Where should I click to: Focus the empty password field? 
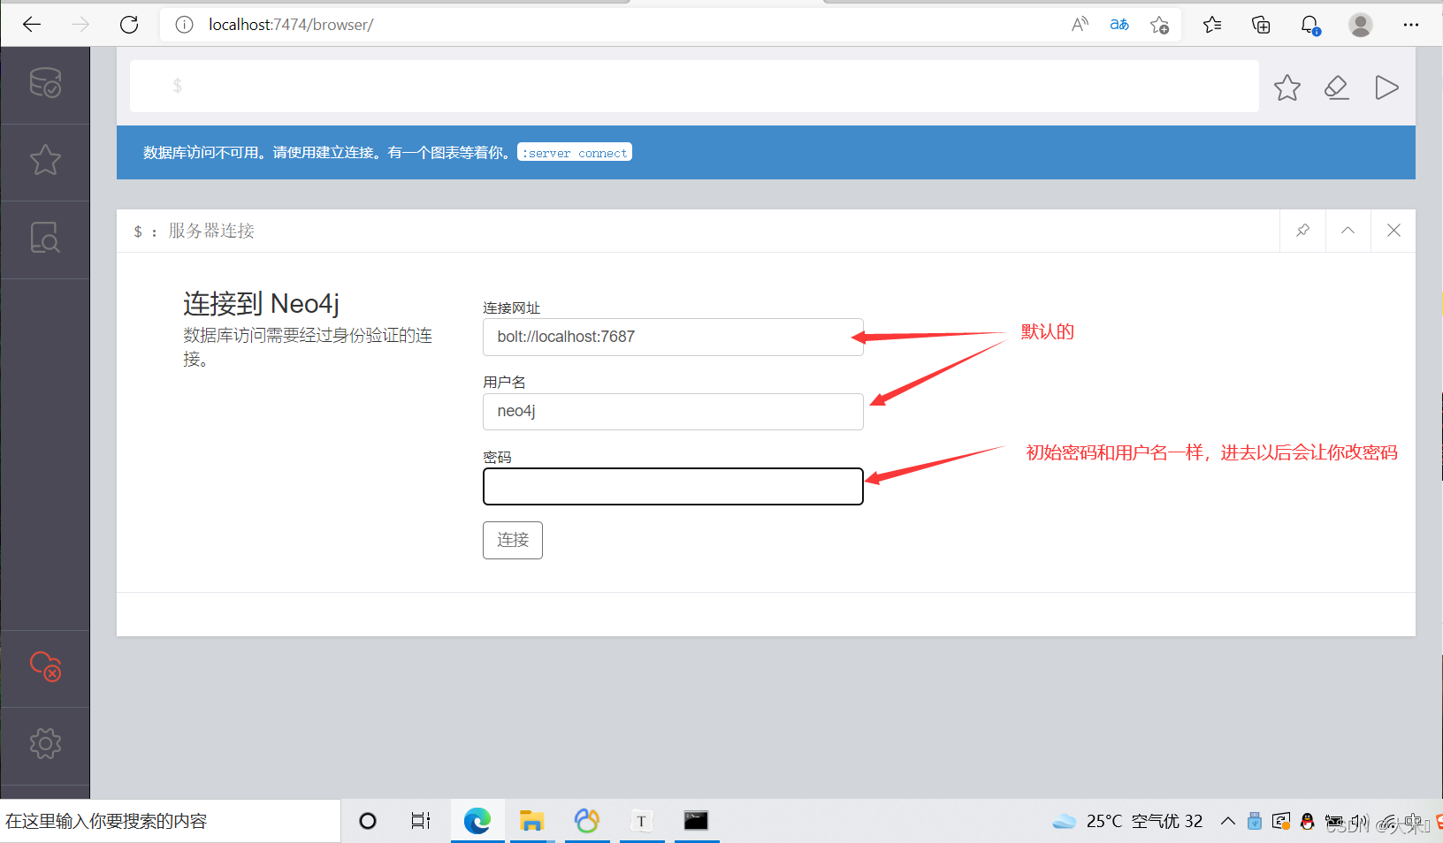point(673,486)
